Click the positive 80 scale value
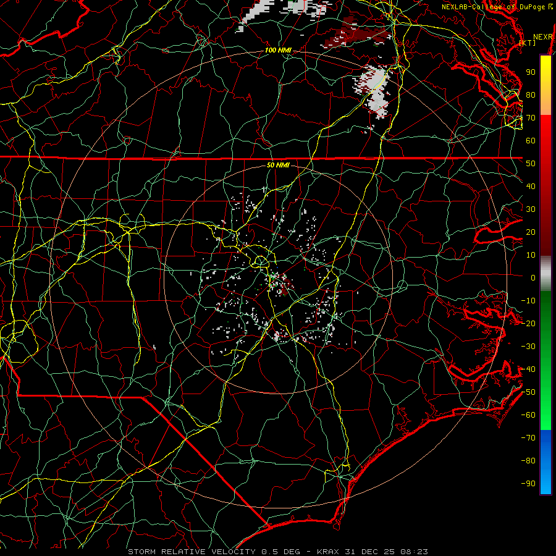 tap(531, 95)
